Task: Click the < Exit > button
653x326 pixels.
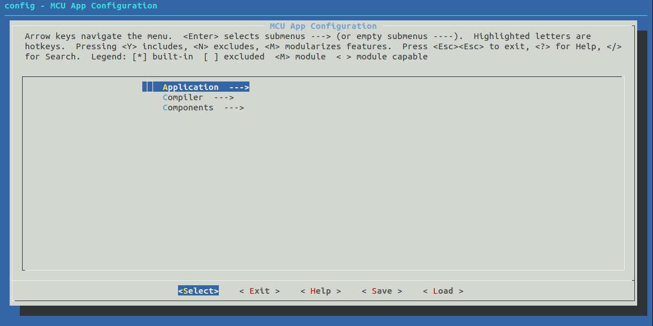Action: [x=260, y=291]
